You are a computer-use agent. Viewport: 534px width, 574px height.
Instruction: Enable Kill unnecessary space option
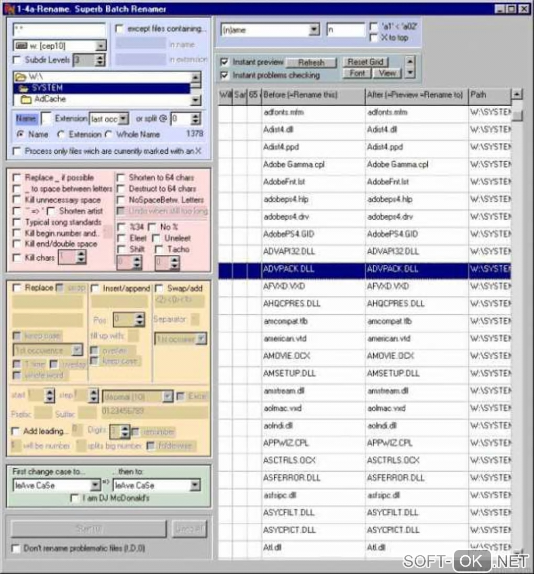click(x=17, y=199)
